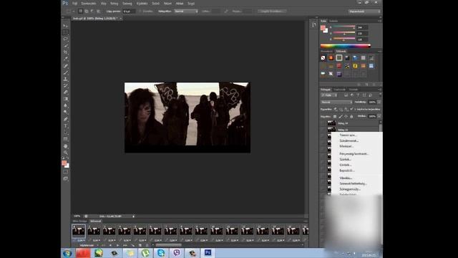Image resolution: width=458 pixels, height=258 pixels.
Task: Open Fedettség opacity slider arrow
Action: 379,102
